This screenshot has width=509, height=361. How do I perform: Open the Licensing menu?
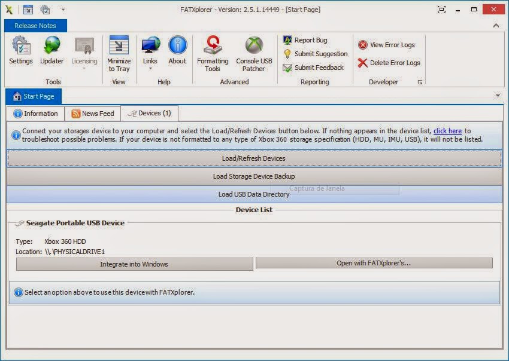(84, 53)
